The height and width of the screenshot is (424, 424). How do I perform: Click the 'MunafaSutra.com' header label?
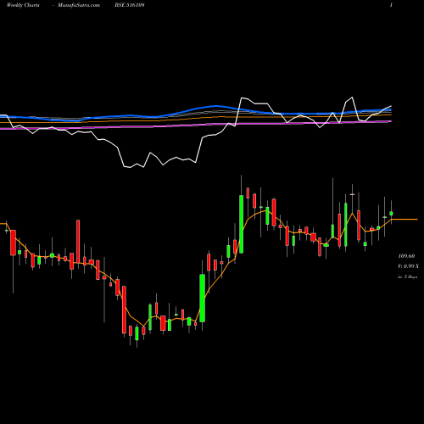[79, 5]
